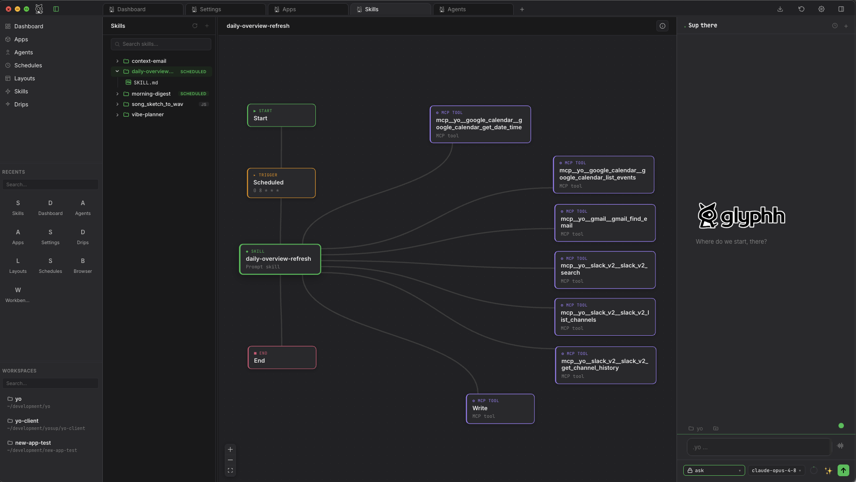Open Workbench from Recents grid
Screen dimensions: 856x482
(x=18, y=295)
